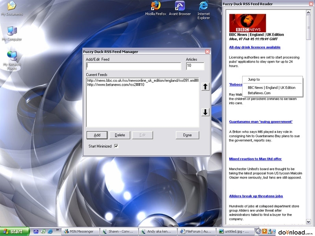Click the Add button in Feed Manager

(x=97, y=135)
